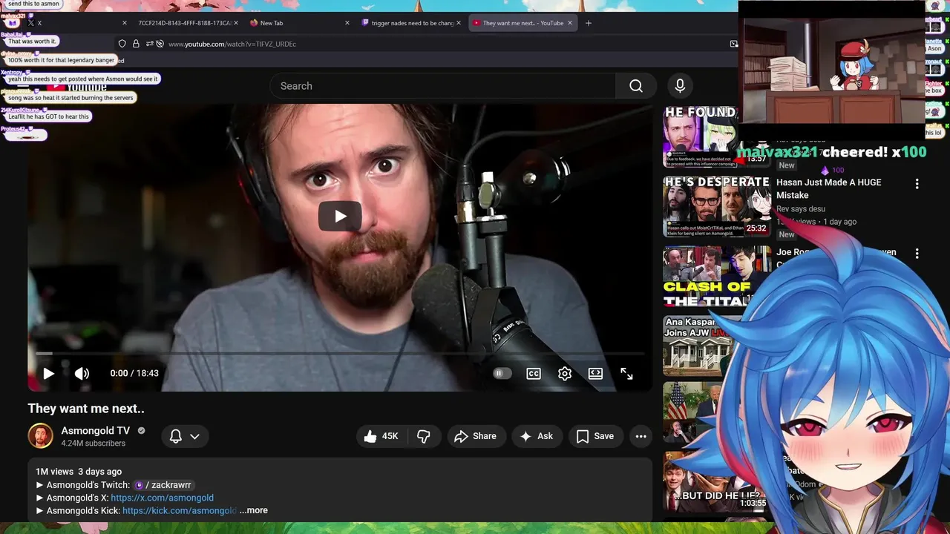Close the New Tab browser tab
Screen dimensions: 950x534
tap(347, 23)
